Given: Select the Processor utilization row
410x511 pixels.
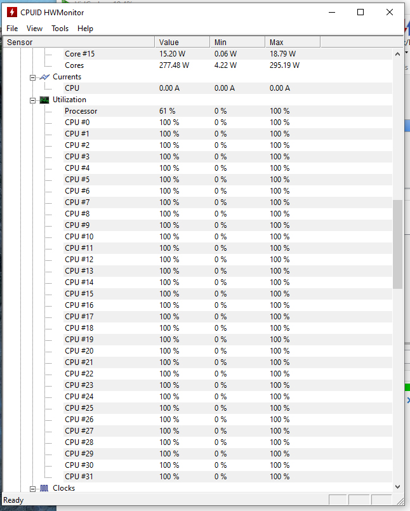Looking at the screenshot, I should 197,111.
